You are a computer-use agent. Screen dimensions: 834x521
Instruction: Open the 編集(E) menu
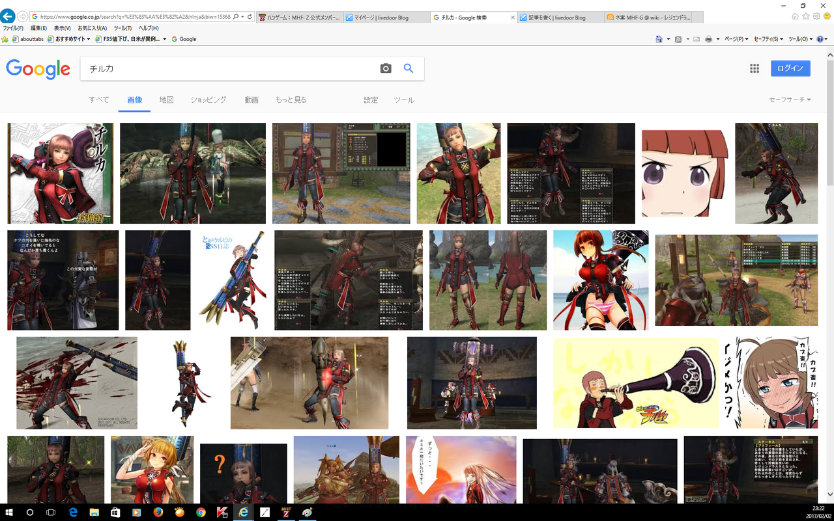38,28
